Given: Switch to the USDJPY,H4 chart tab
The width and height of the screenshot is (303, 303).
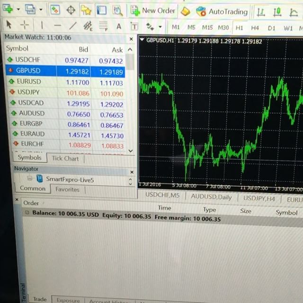Looking at the screenshot, I should point(259,199).
